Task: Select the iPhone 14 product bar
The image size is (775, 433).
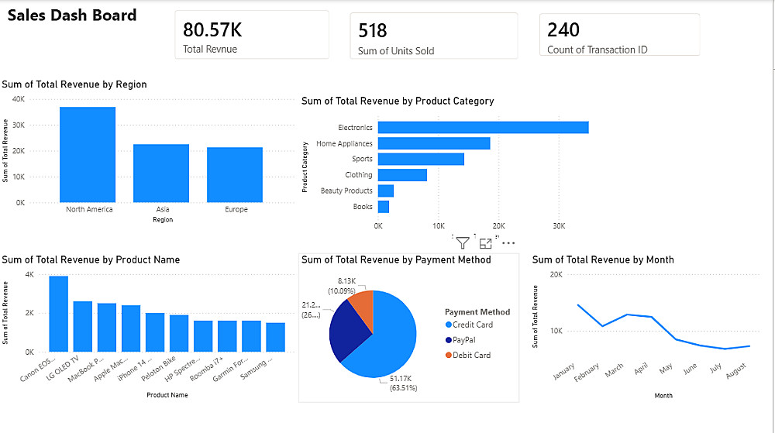Action: click(x=155, y=332)
